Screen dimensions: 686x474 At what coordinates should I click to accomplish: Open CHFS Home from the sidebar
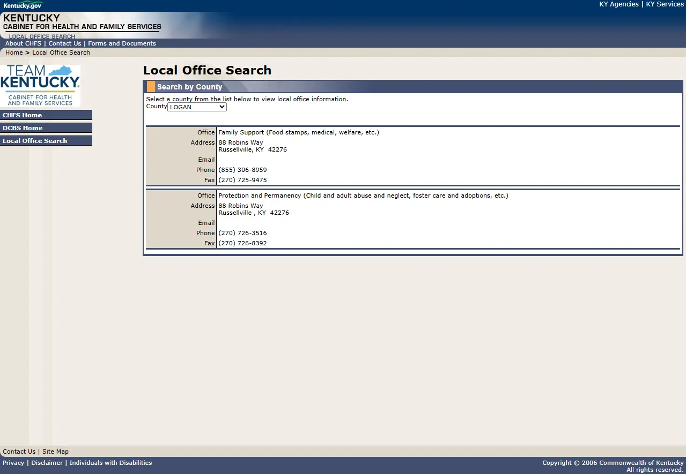(46, 115)
